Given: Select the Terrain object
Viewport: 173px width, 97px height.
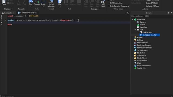Looking at the screenshot, I should [x=142, y=25].
